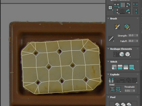
Task: Collapse the Stitch rollout
Action: pyautogui.click(x=108, y=62)
